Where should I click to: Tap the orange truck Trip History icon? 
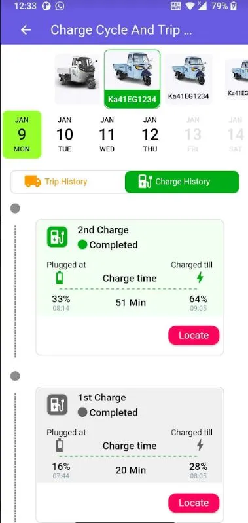click(33, 182)
